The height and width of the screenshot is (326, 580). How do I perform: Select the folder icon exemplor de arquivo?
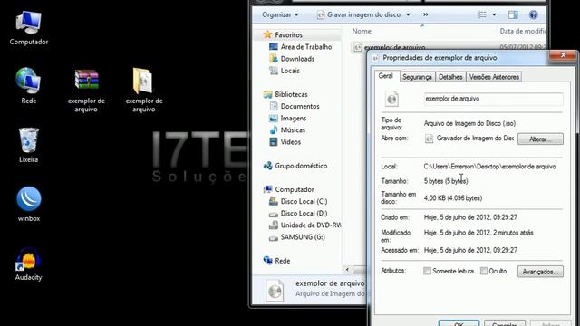point(143,90)
